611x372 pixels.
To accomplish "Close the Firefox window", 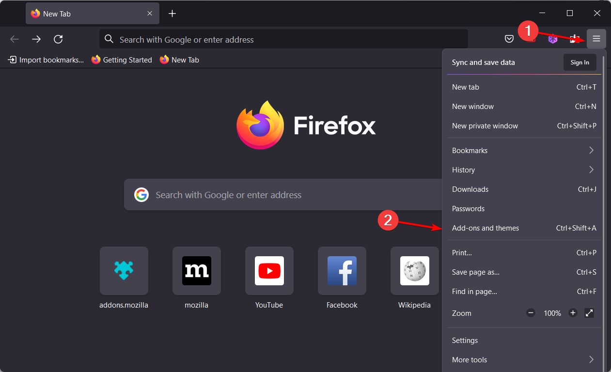I will tap(597, 13).
